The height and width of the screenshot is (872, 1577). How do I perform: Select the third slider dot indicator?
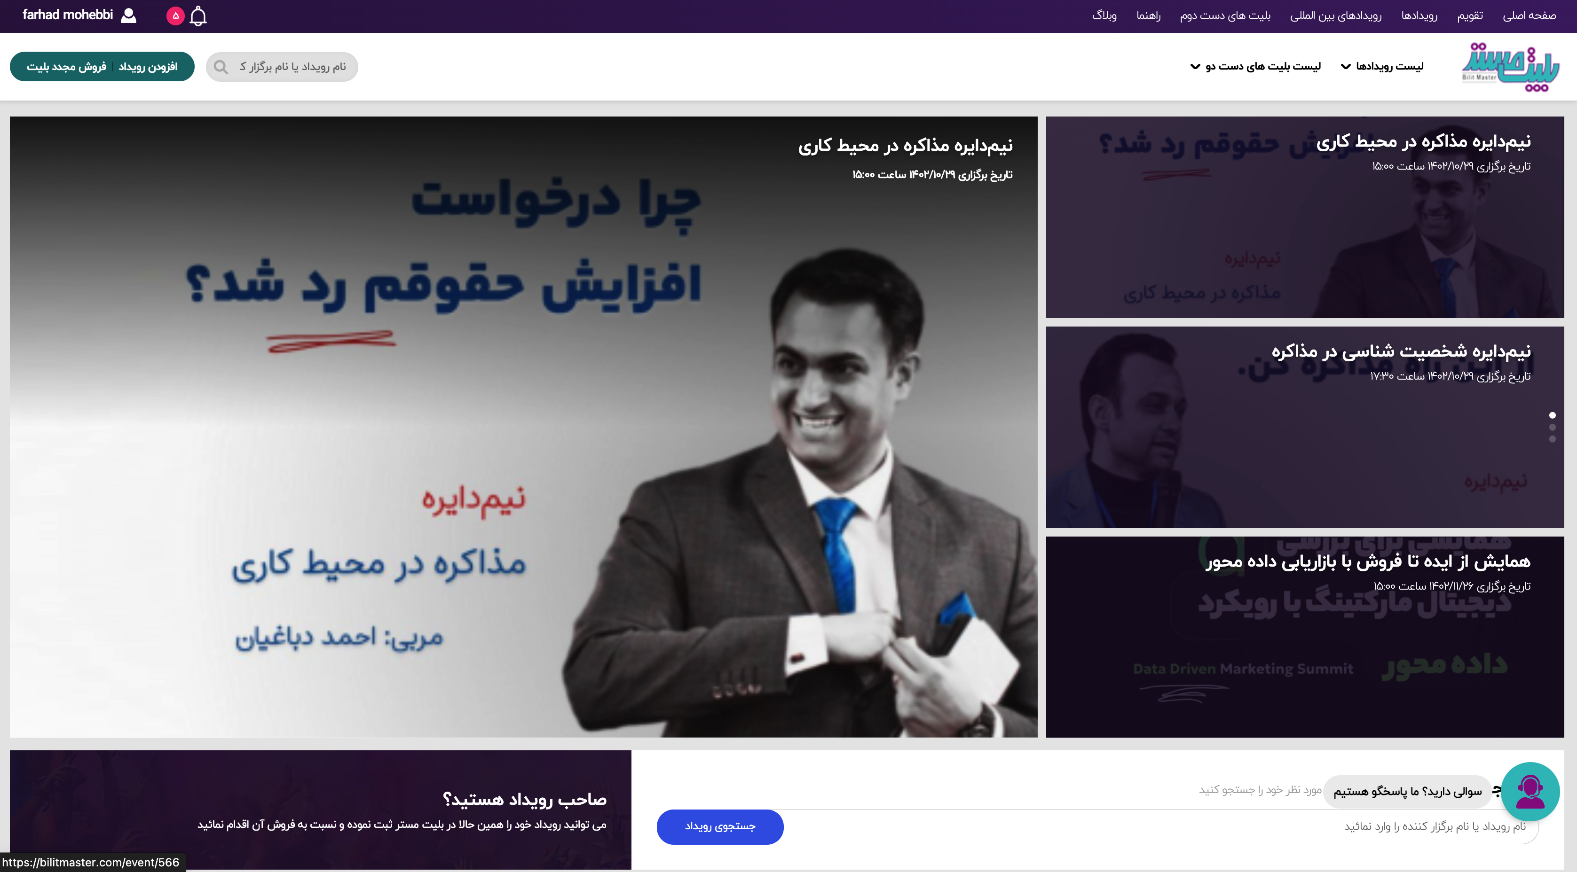click(x=1552, y=439)
